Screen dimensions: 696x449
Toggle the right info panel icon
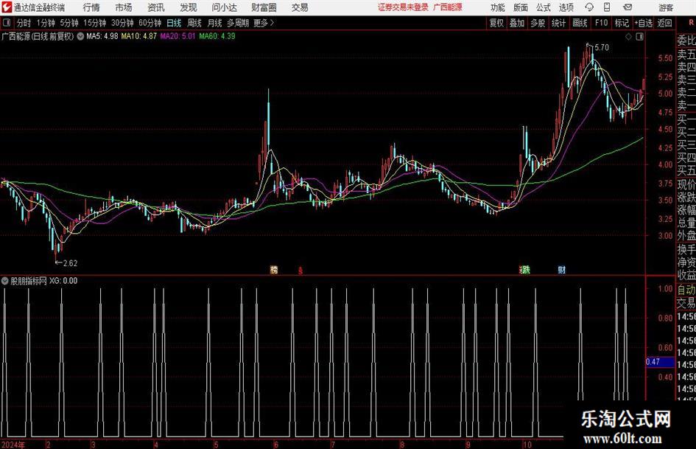pyautogui.click(x=639, y=37)
